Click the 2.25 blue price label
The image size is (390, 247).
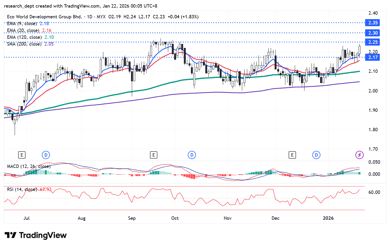373,42
